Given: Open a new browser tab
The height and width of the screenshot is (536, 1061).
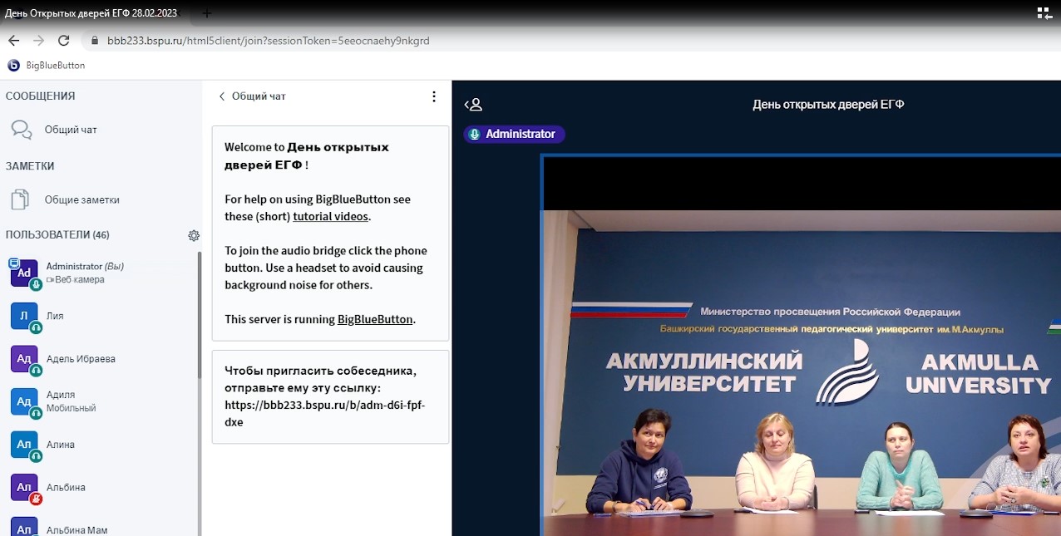Looking at the screenshot, I should [207, 13].
